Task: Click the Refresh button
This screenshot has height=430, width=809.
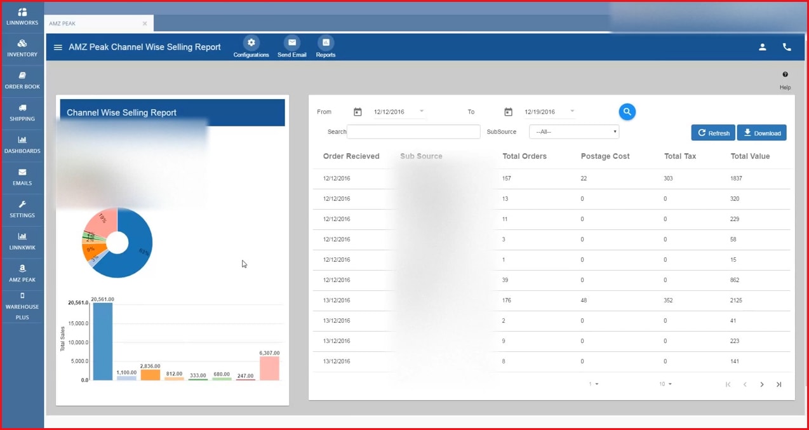Action: [713, 133]
